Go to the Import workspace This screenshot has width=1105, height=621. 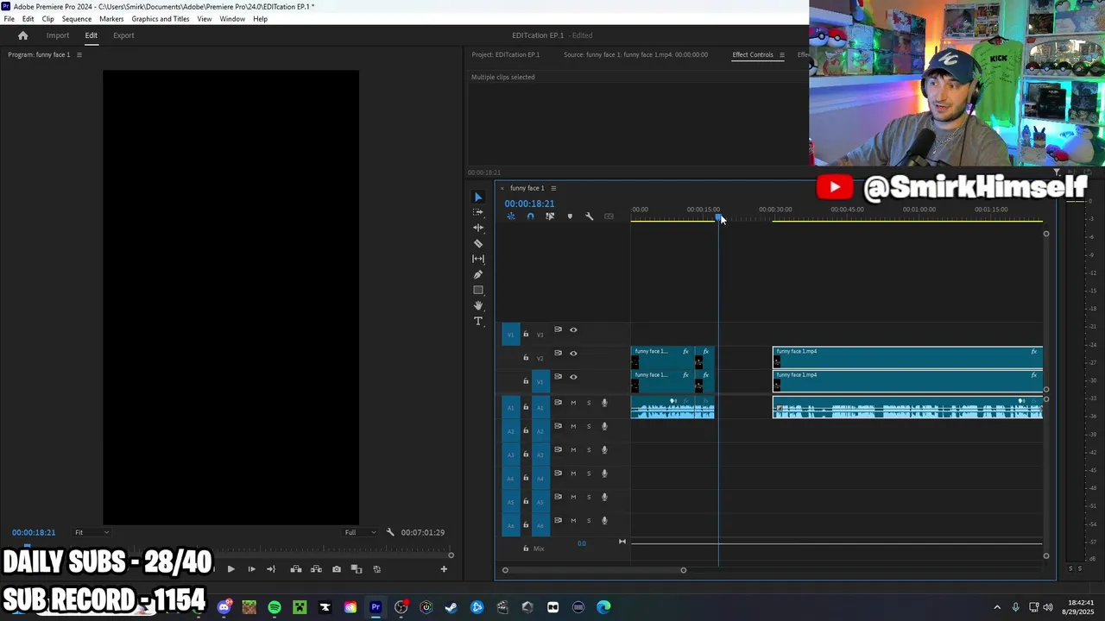[58, 35]
